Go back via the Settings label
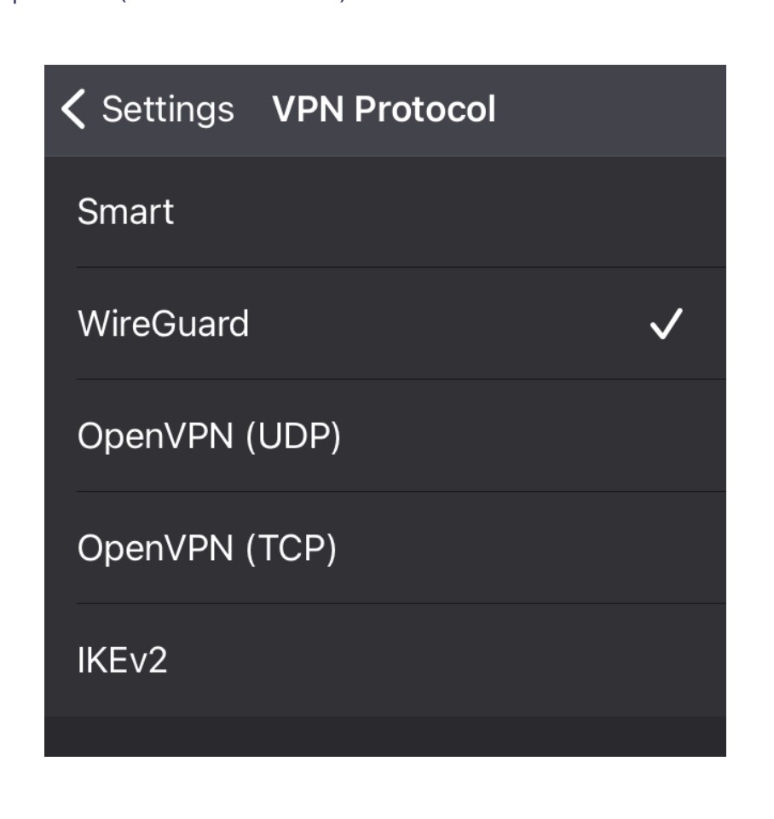This screenshot has height=819, width=774. pyautogui.click(x=168, y=110)
